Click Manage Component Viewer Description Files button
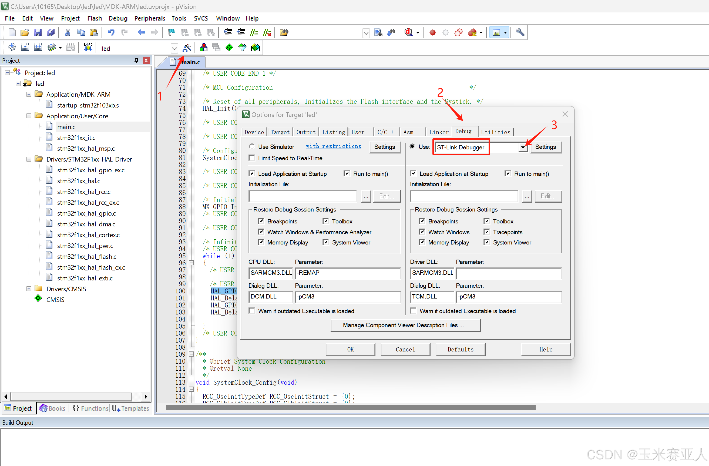This screenshot has height=466, width=709. coord(405,325)
